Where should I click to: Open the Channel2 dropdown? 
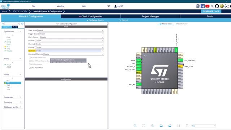(70, 44)
